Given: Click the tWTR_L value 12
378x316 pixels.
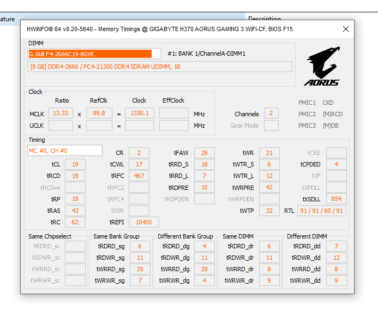Looking at the screenshot, I should (x=269, y=176).
